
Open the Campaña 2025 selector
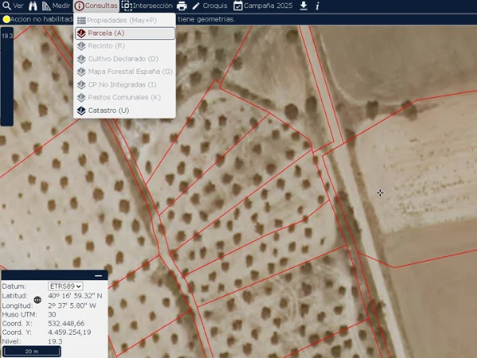pos(264,6)
